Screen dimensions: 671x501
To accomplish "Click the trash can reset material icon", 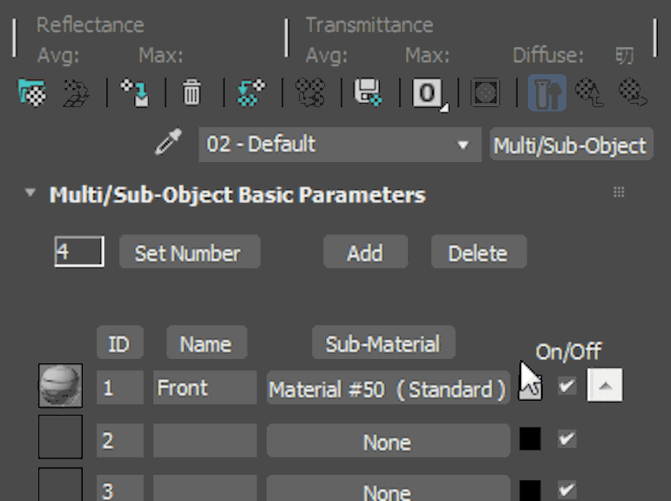I will [x=192, y=91].
